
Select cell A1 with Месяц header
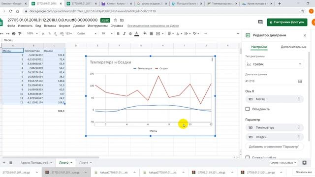[13, 51]
